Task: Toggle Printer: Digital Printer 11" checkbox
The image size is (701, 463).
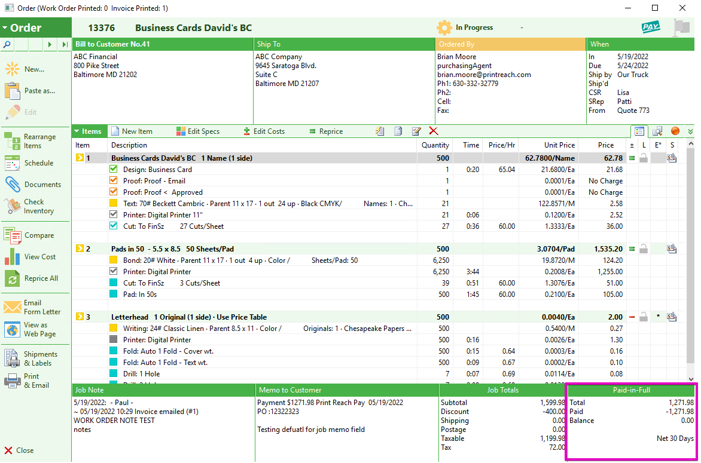Action: tap(114, 214)
